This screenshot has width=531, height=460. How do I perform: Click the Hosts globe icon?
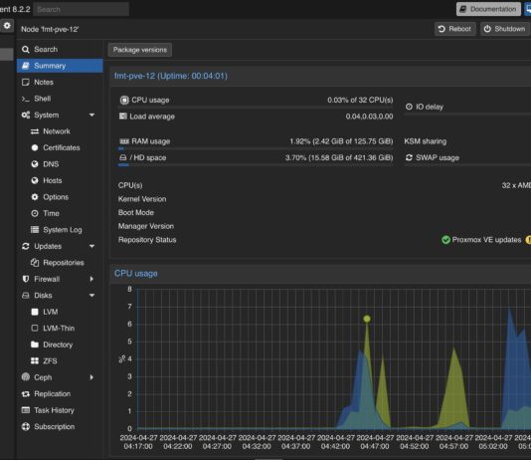pyautogui.click(x=35, y=180)
